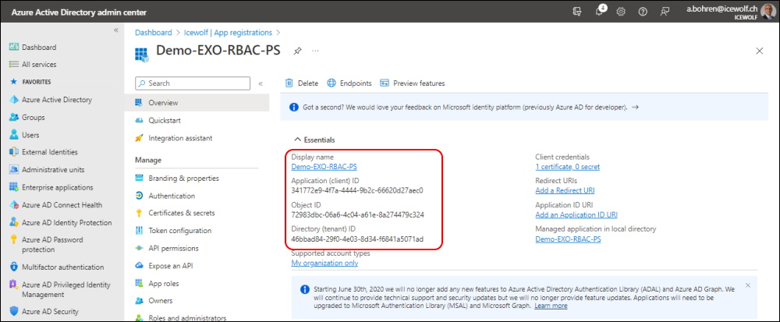Open the ellipsis more options next to title
Screen dimensions: 780x322
pos(315,51)
